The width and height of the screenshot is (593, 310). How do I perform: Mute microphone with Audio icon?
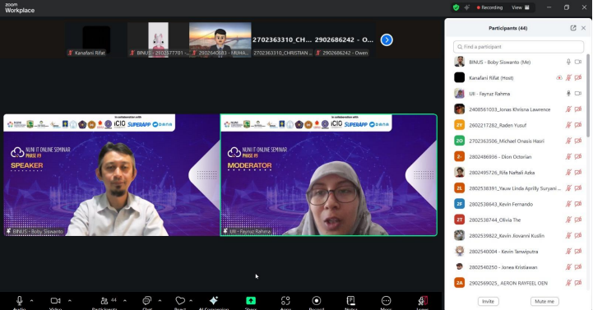click(19, 301)
